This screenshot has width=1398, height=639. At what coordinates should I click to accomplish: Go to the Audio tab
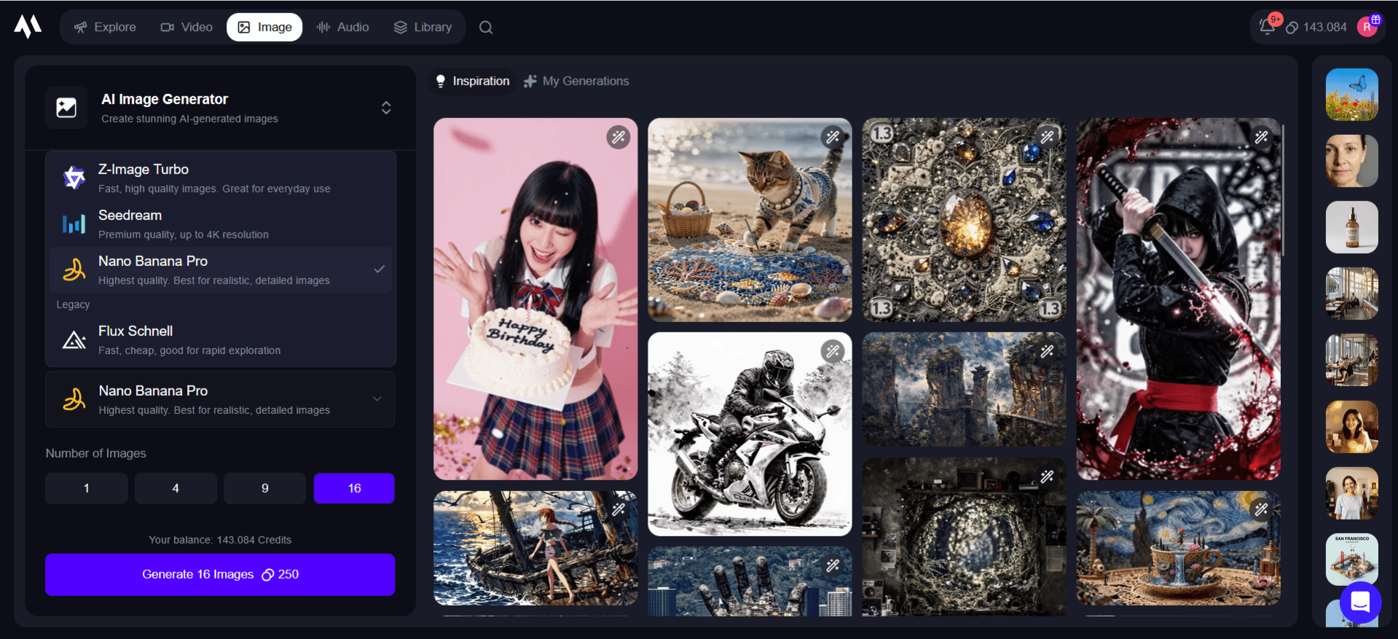coord(342,27)
